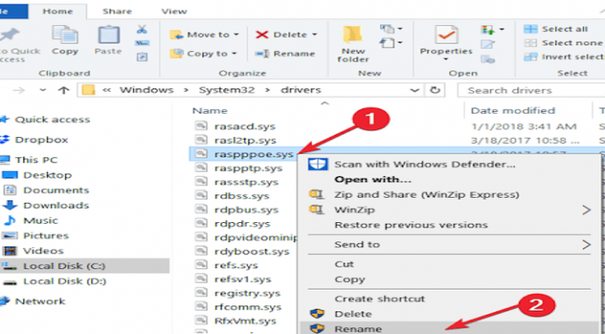Viewport: 605px width, 334px height.
Task: Go up one folder level arrow
Action: (63, 90)
